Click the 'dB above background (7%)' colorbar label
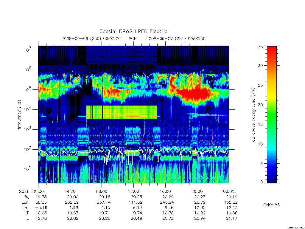 coord(253,115)
